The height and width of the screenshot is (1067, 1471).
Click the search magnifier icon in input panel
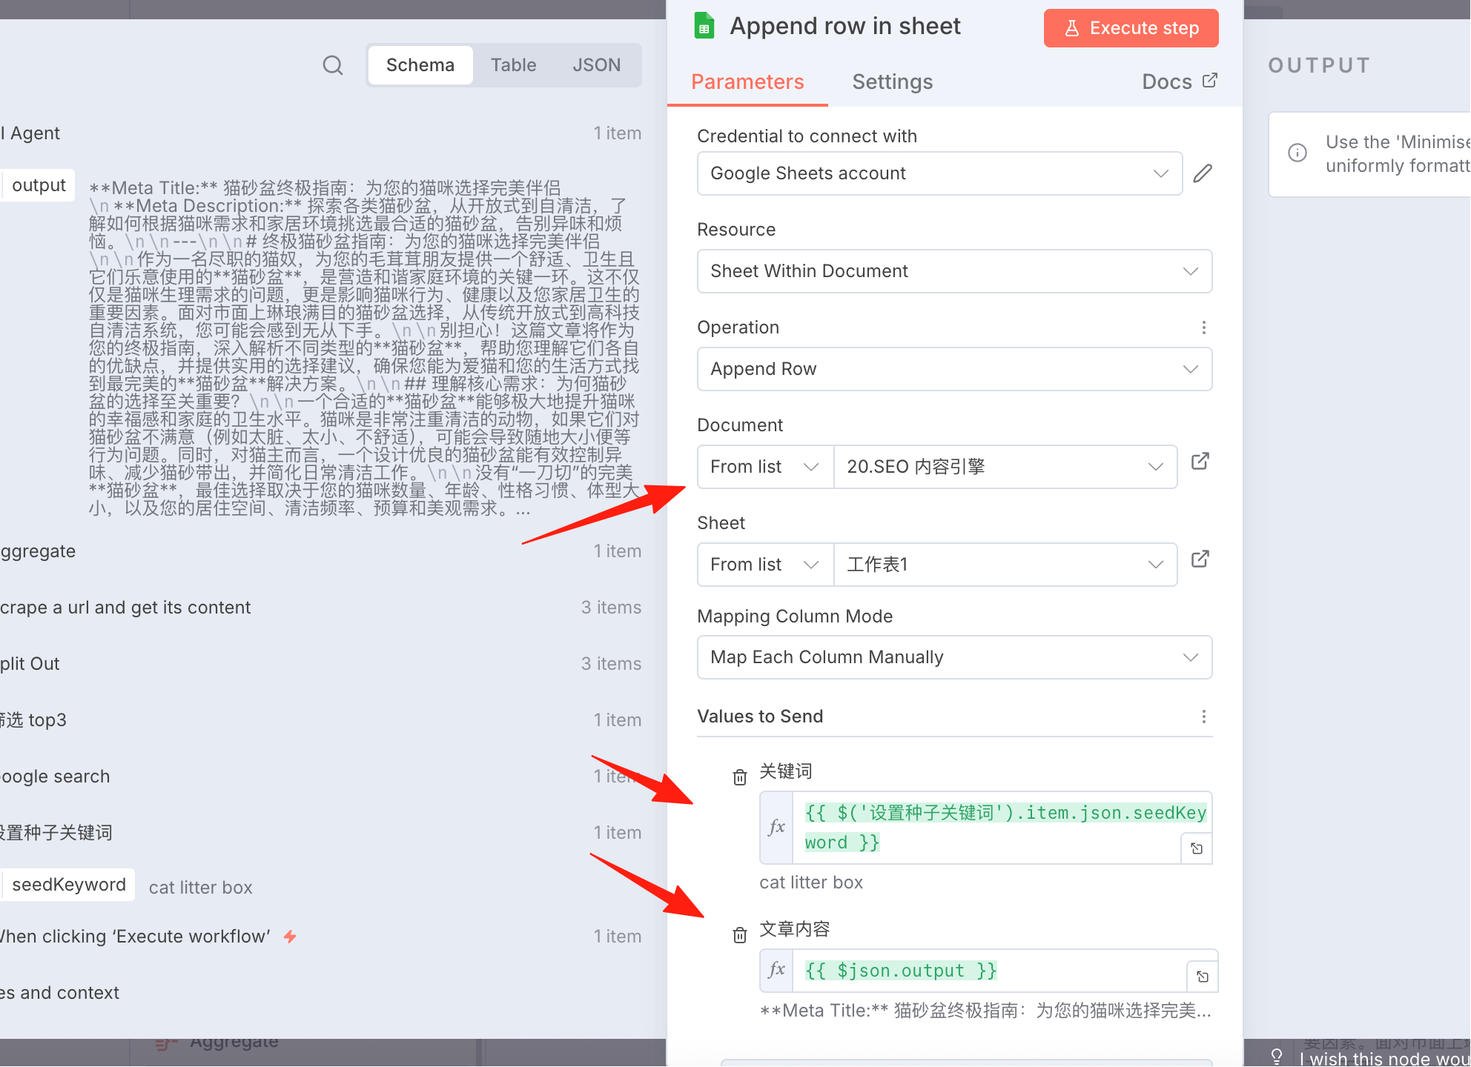(333, 65)
